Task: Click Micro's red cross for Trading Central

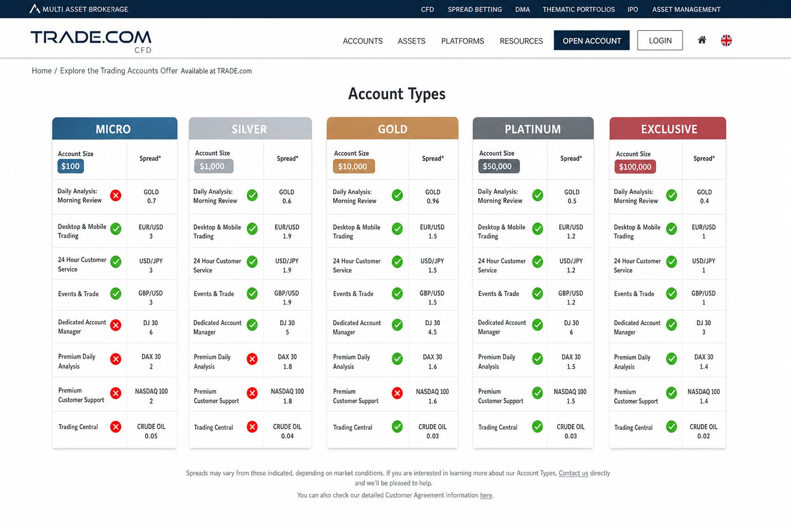Action: click(116, 427)
